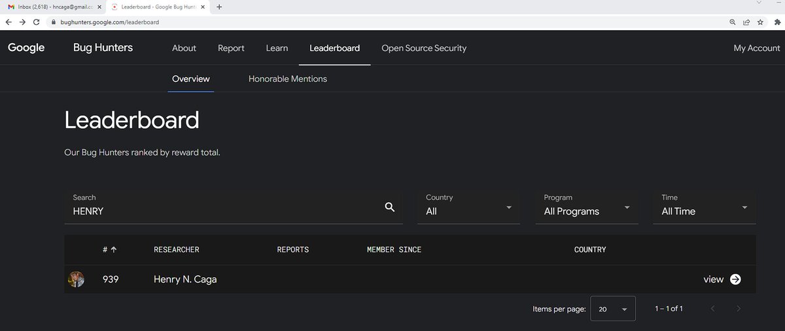Go to the previous page arrow in pagination

pos(712,308)
